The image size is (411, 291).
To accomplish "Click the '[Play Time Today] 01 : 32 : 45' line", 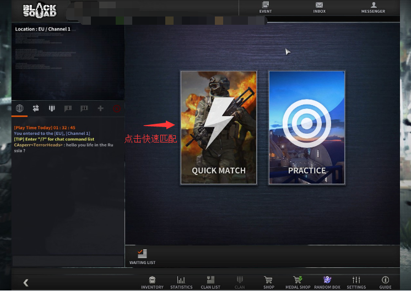I will (45, 128).
